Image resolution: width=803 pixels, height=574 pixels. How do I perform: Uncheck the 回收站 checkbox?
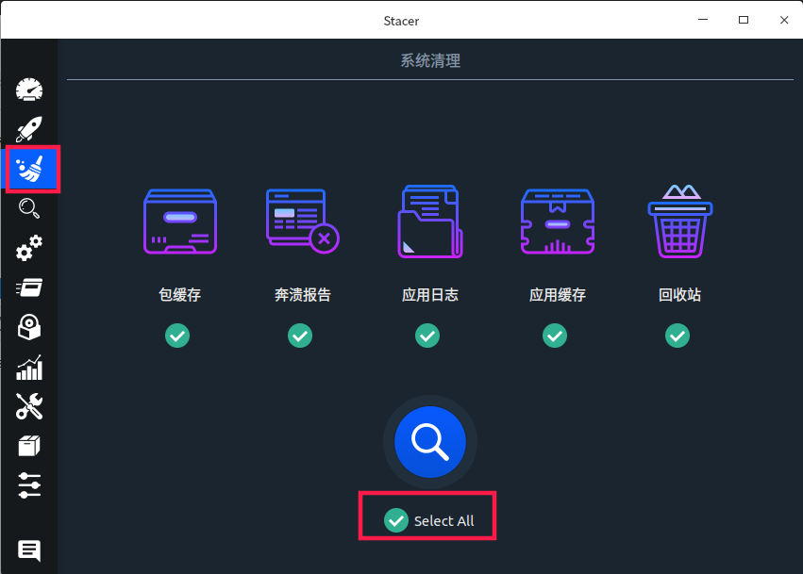point(678,336)
